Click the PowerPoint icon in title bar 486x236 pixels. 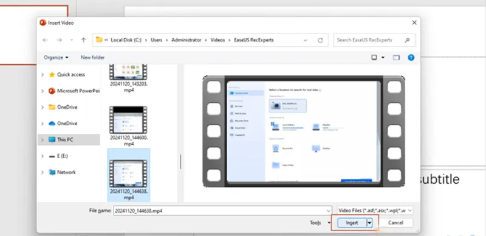(x=43, y=23)
